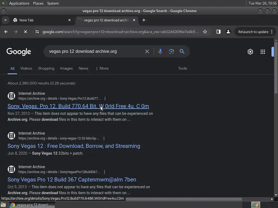Open options for Build770 result
Screen dimensions: 278x208
(x=105, y=99)
